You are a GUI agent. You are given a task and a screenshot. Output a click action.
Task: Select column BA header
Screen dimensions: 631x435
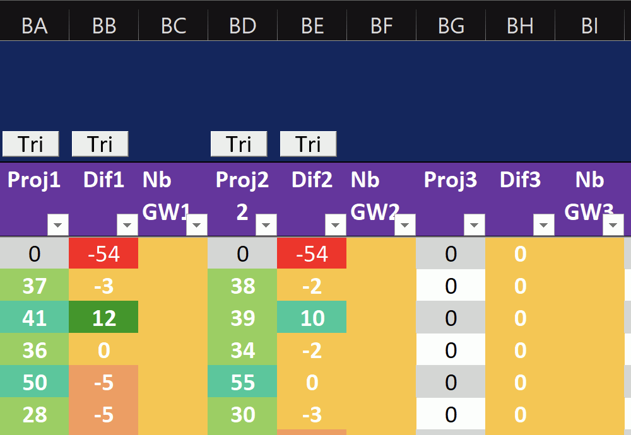point(34,25)
